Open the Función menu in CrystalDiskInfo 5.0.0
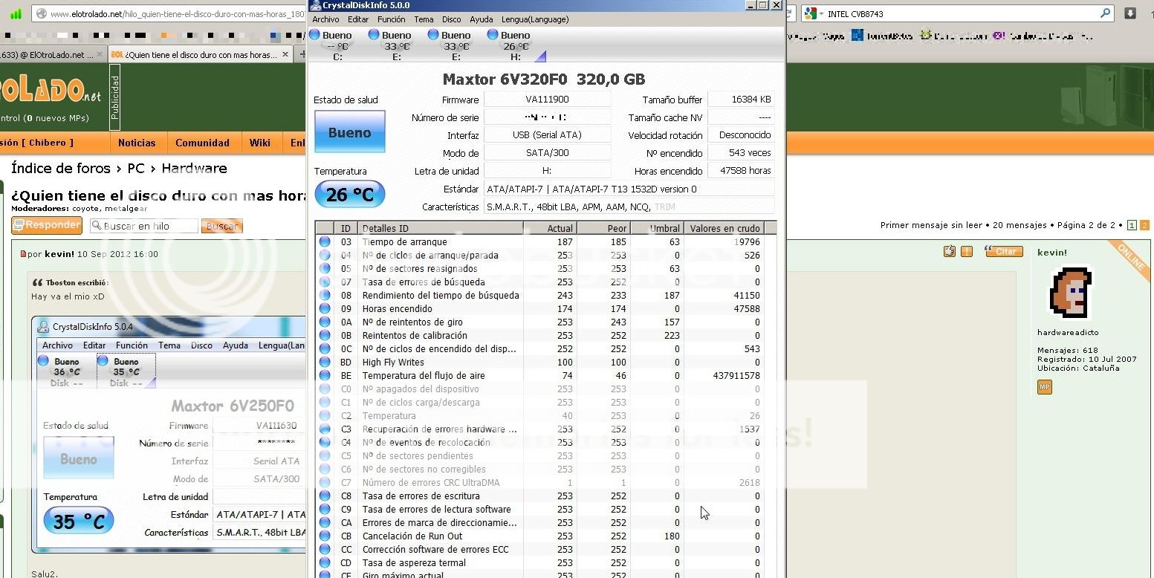This screenshot has height=578, width=1154. 392,19
